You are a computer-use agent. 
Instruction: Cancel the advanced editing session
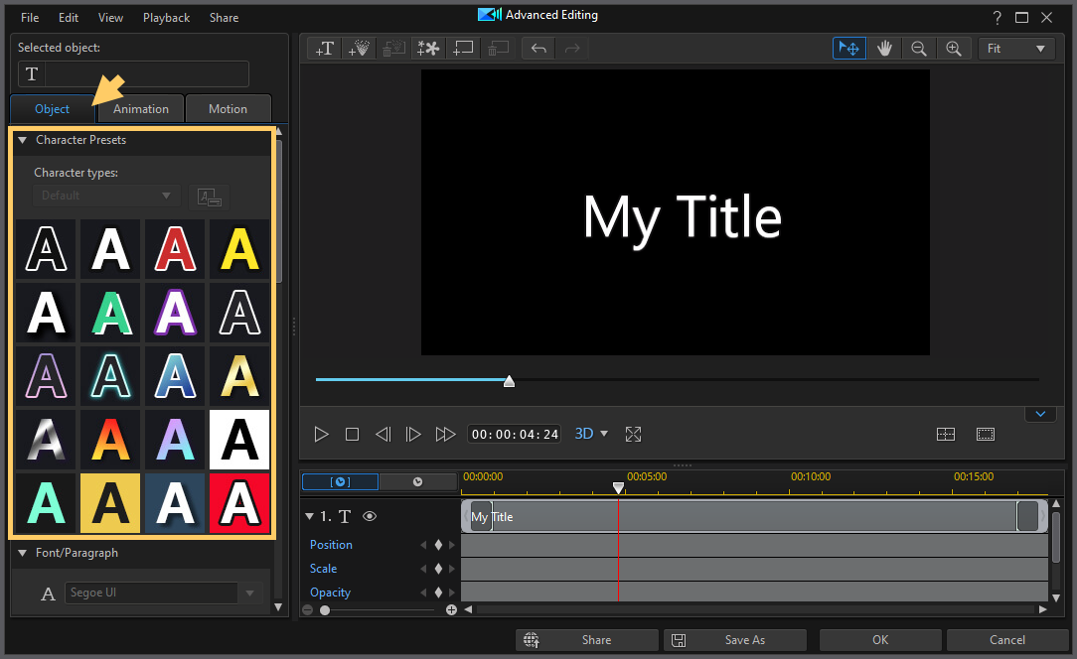click(x=1007, y=639)
